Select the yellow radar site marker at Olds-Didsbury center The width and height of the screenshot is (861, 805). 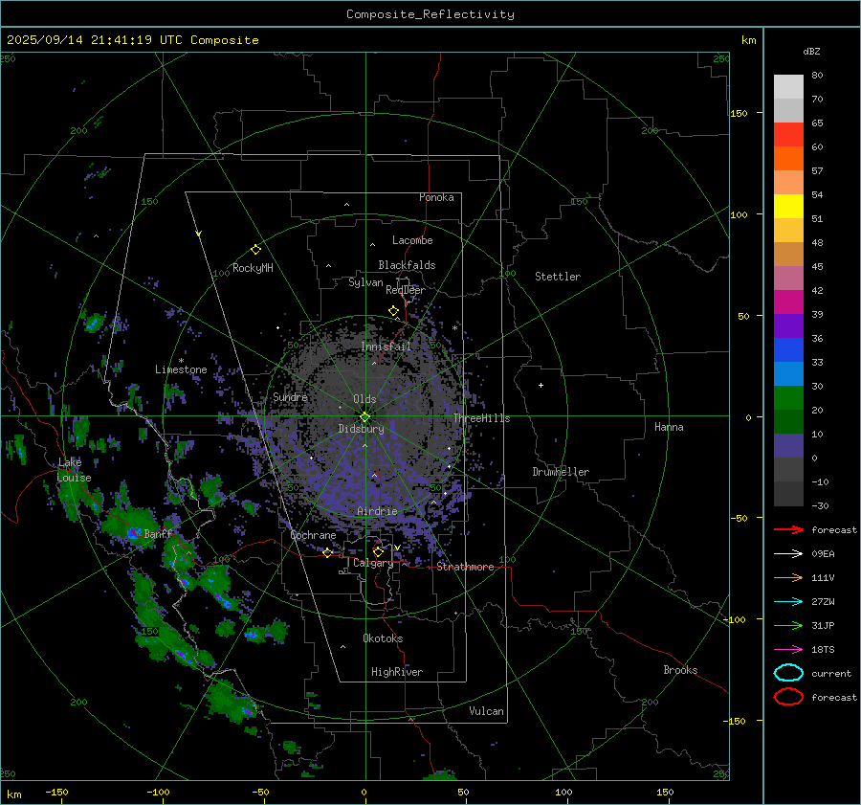(x=364, y=417)
